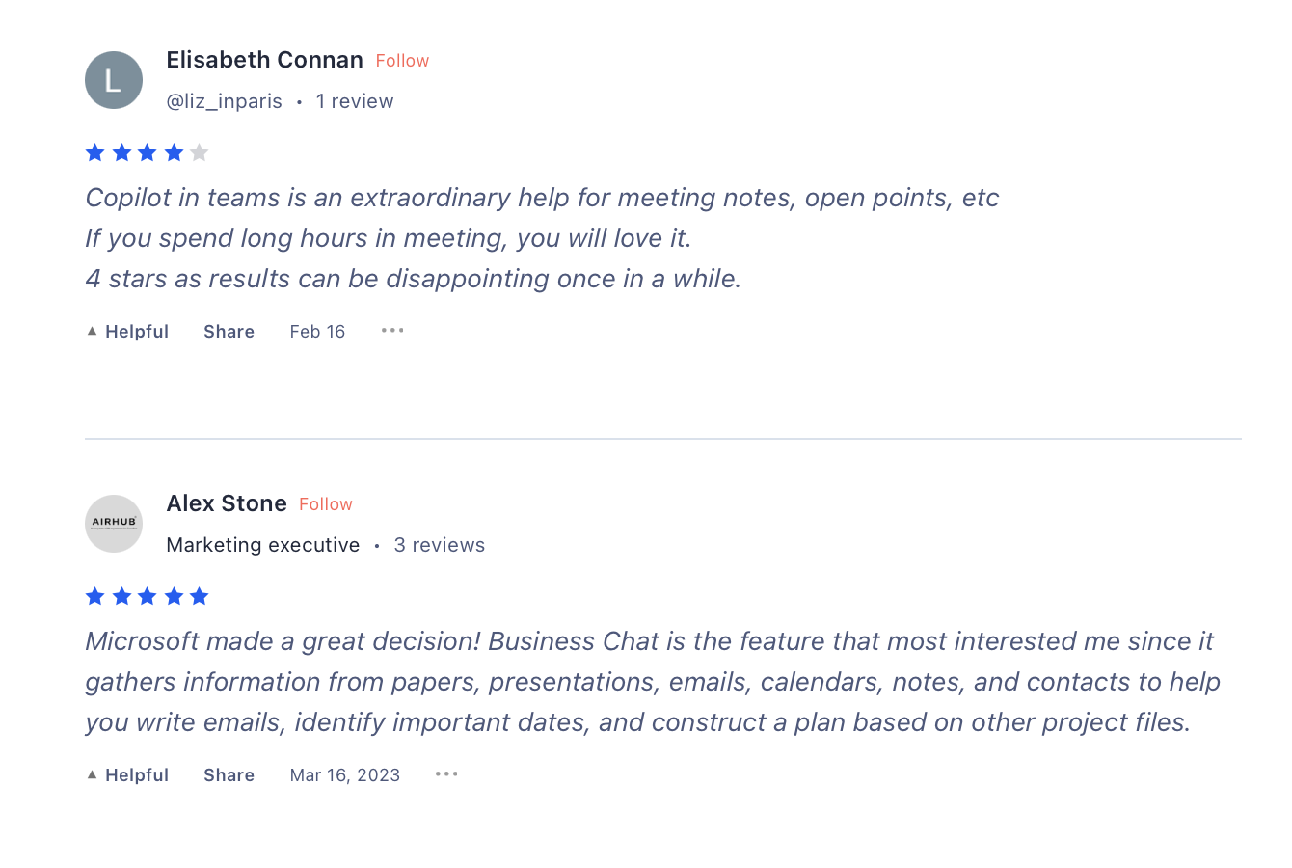Click the gray fifth star on Elisabeth's rating
This screenshot has width=1292, height=868.
(x=200, y=152)
